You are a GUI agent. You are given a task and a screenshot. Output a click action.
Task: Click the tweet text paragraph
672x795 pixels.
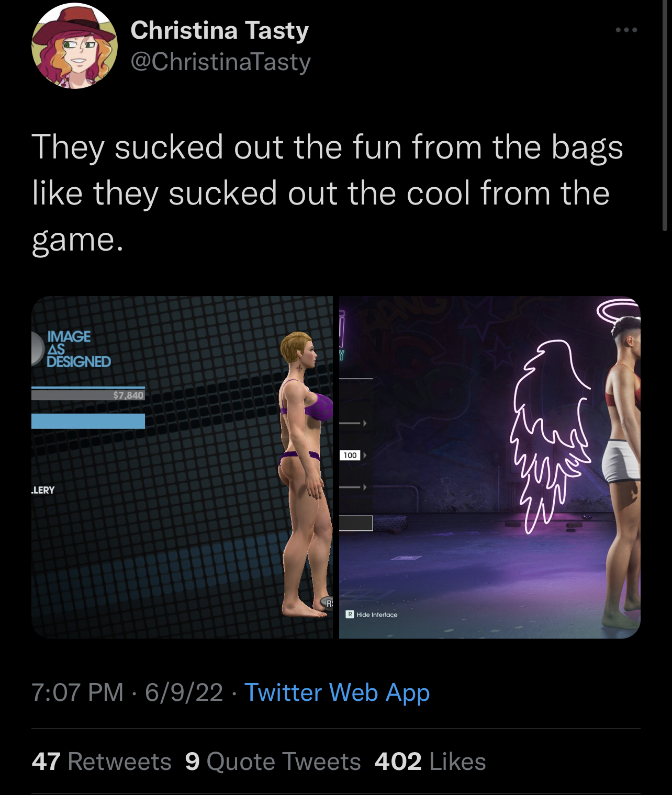(x=328, y=193)
